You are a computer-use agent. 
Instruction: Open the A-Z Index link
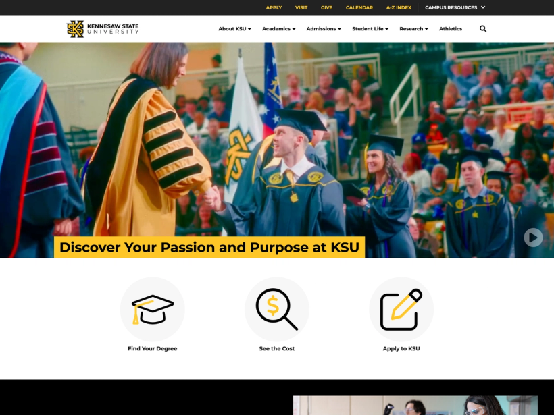coord(399,7)
